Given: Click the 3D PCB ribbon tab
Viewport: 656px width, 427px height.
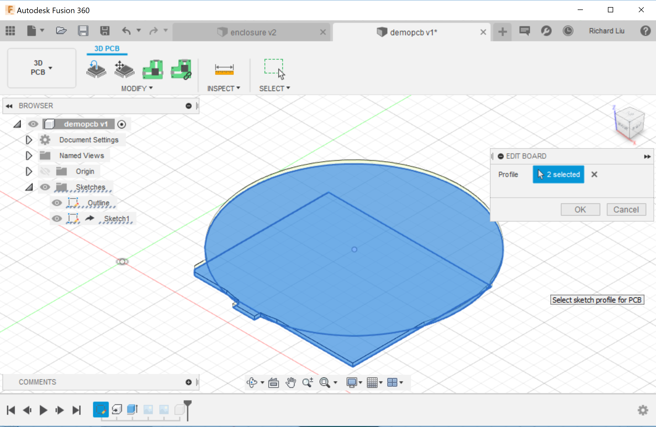Looking at the screenshot, I should (107, 49).
